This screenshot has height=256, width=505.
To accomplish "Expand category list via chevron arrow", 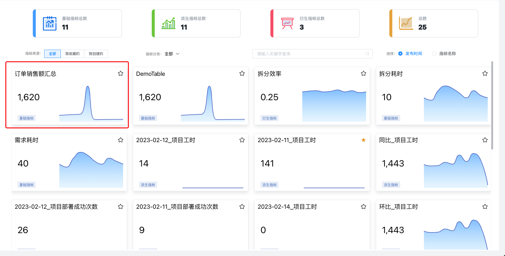I will tap(178, 54).
